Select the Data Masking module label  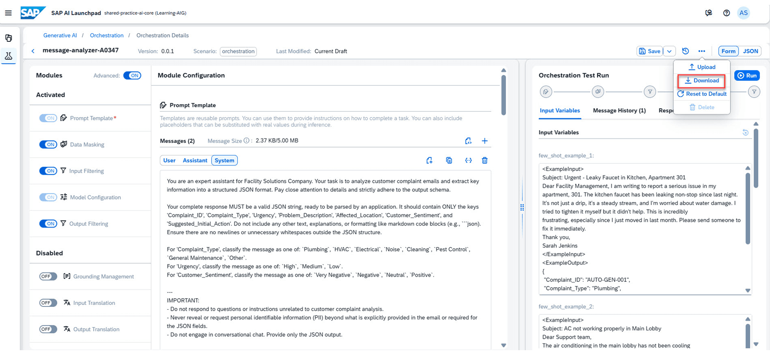[87, 145]
